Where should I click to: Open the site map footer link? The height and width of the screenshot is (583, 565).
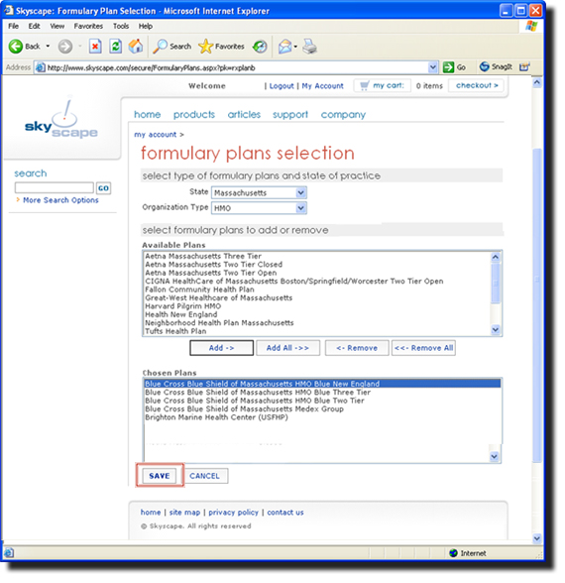click(x=184, y=513)
